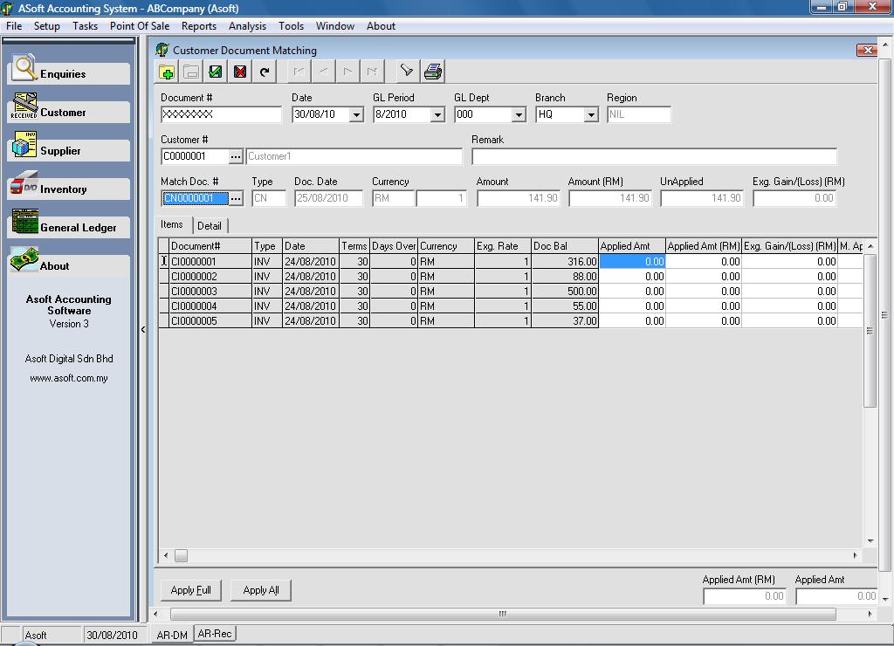Open the File menu
894x646 pixels.
point(14,26)
